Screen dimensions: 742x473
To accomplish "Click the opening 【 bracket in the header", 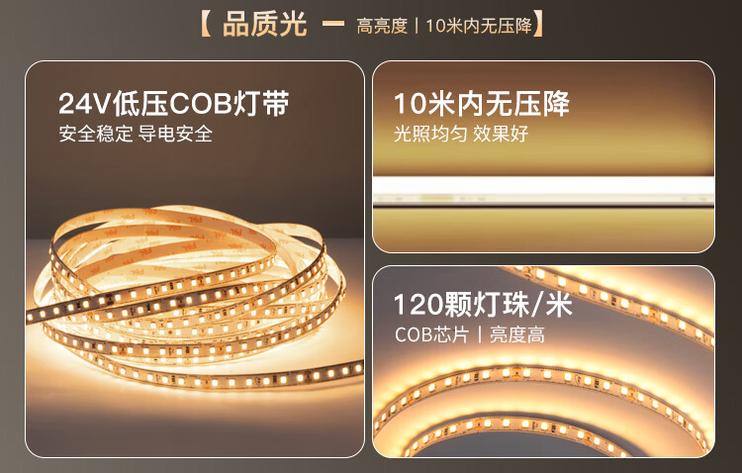I will (x=206, y=25).
